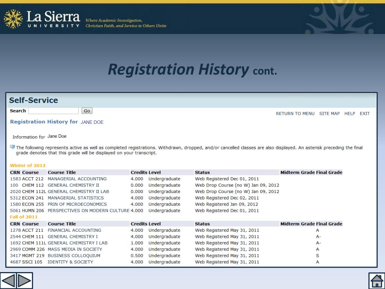
Task: Focus the Search input box
Action: pos(53,111)
